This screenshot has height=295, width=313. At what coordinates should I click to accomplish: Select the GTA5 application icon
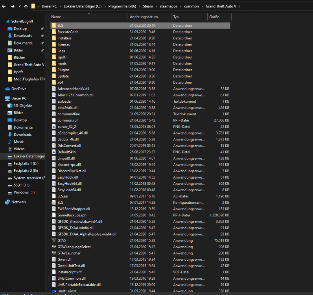tap(54, 240)
